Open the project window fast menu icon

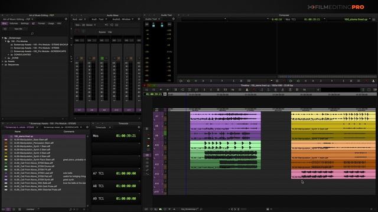click(x=66, y=19)
